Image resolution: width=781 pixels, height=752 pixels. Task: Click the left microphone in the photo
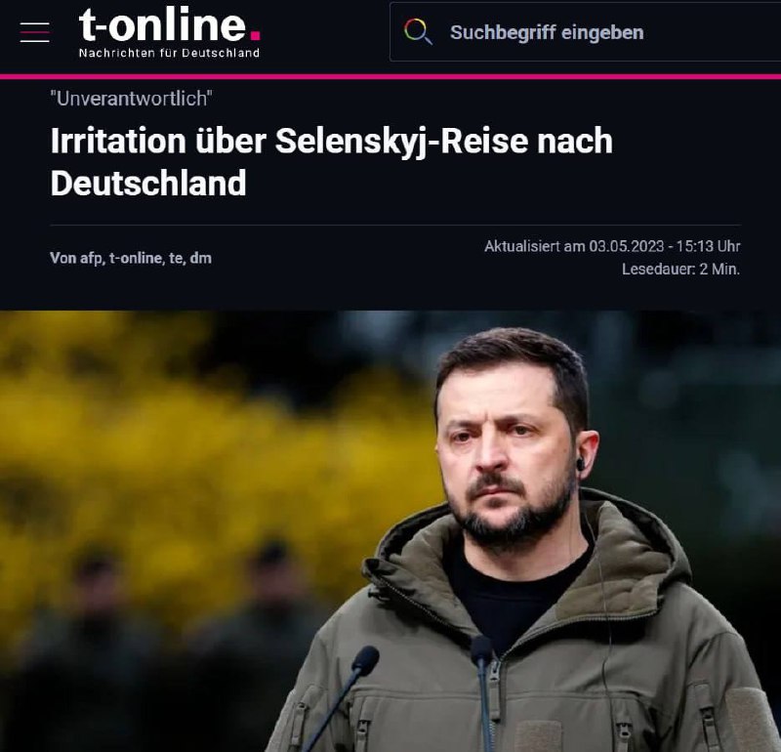point(365,660)
